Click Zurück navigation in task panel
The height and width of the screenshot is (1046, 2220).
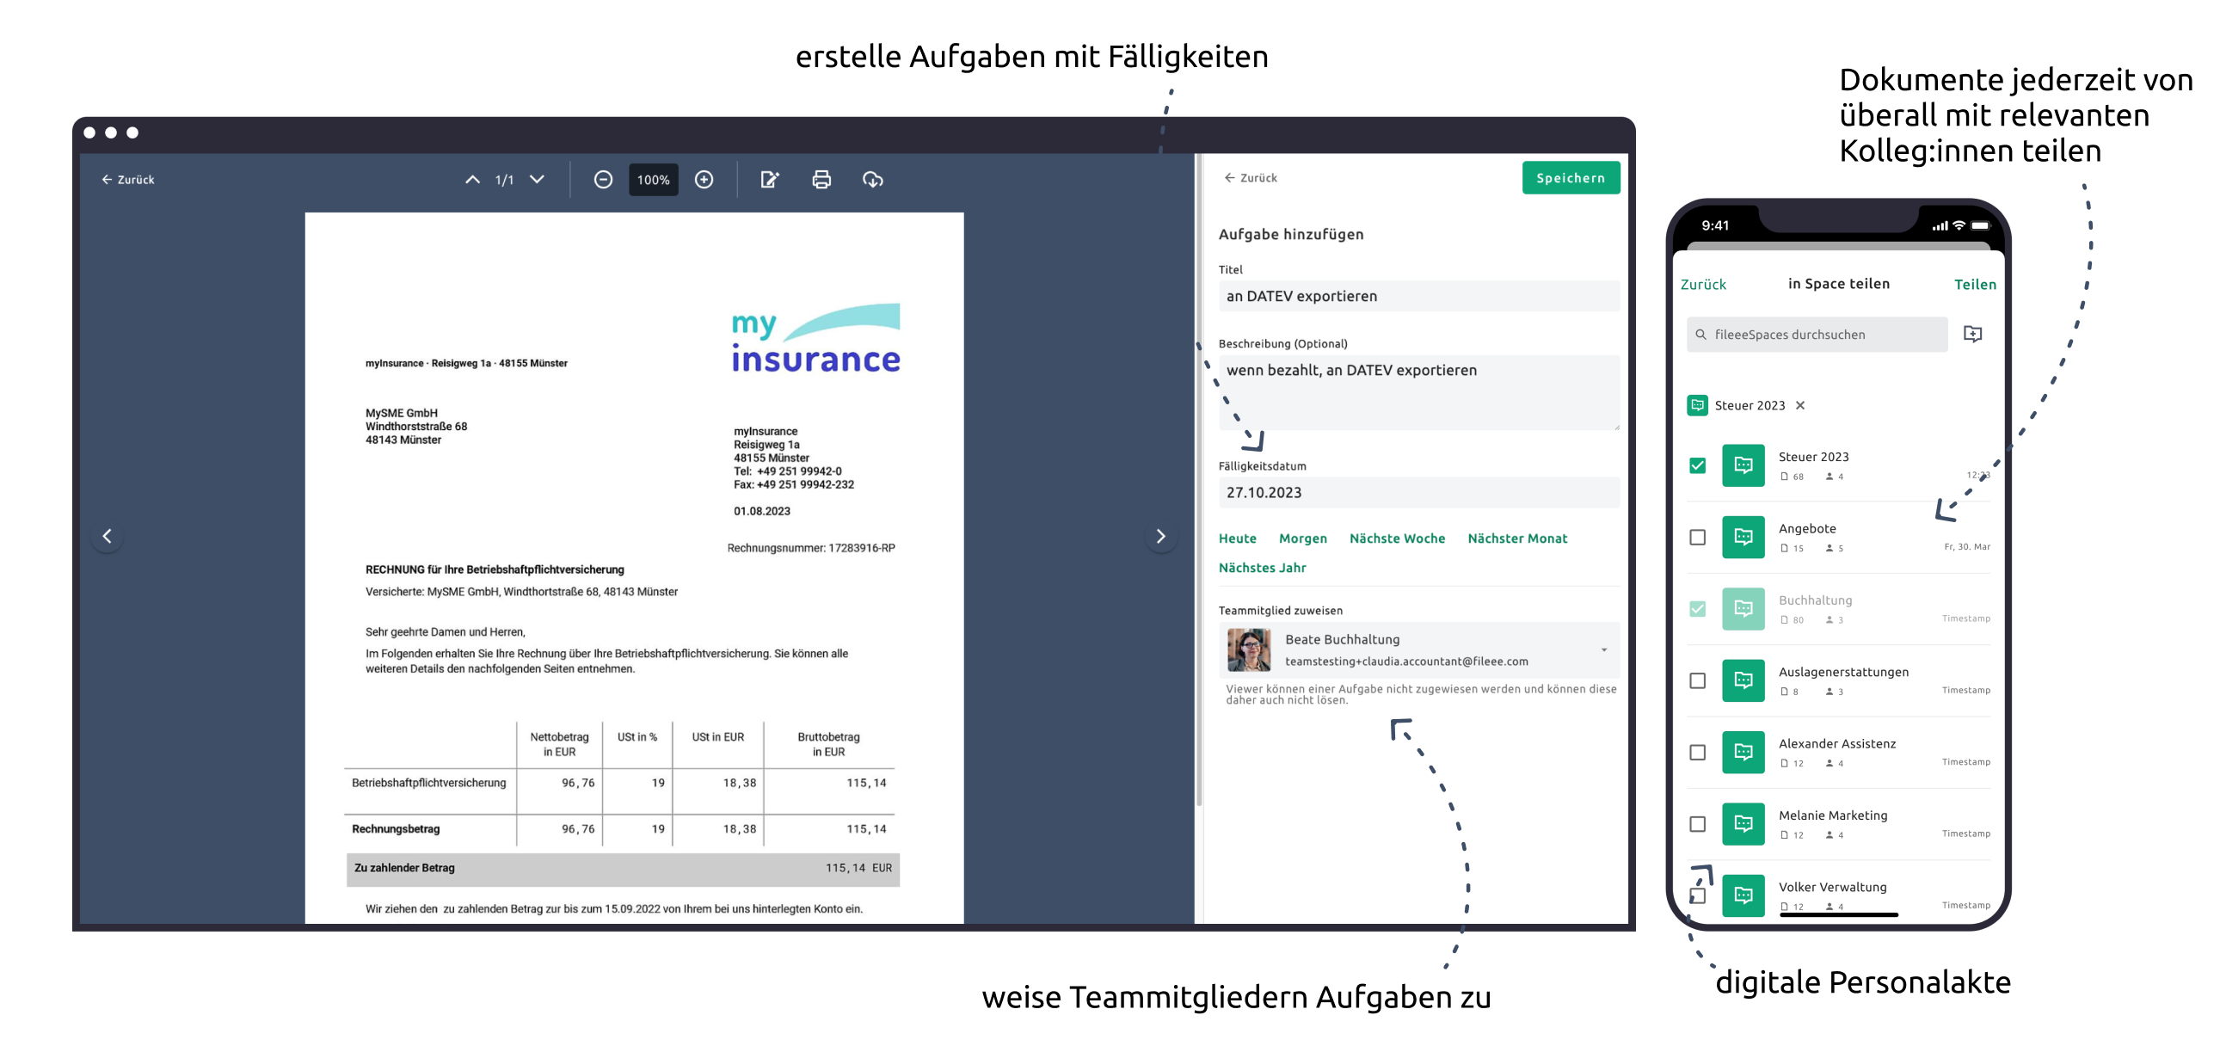pyautogui.click(x=1251, y=177)
